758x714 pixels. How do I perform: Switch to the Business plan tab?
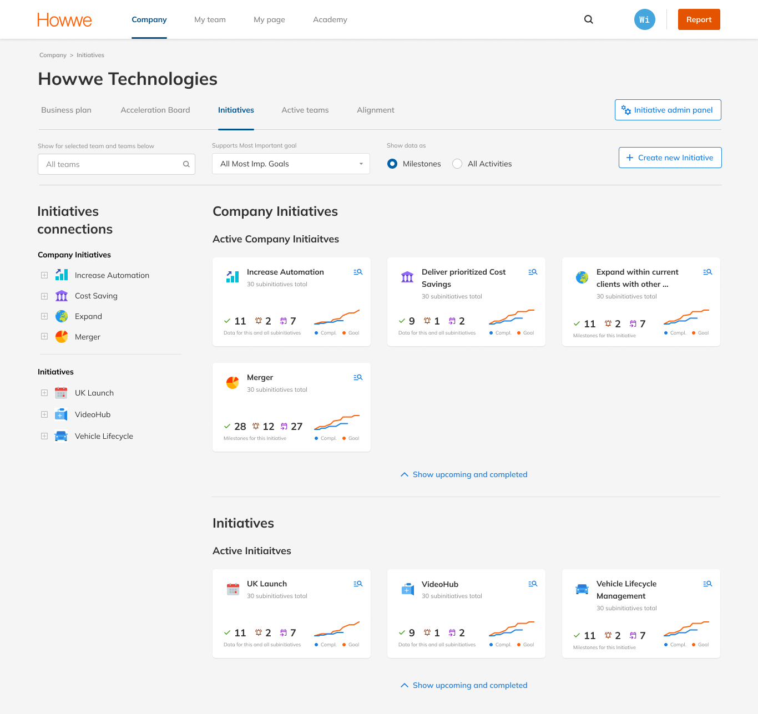pos(66,110)
